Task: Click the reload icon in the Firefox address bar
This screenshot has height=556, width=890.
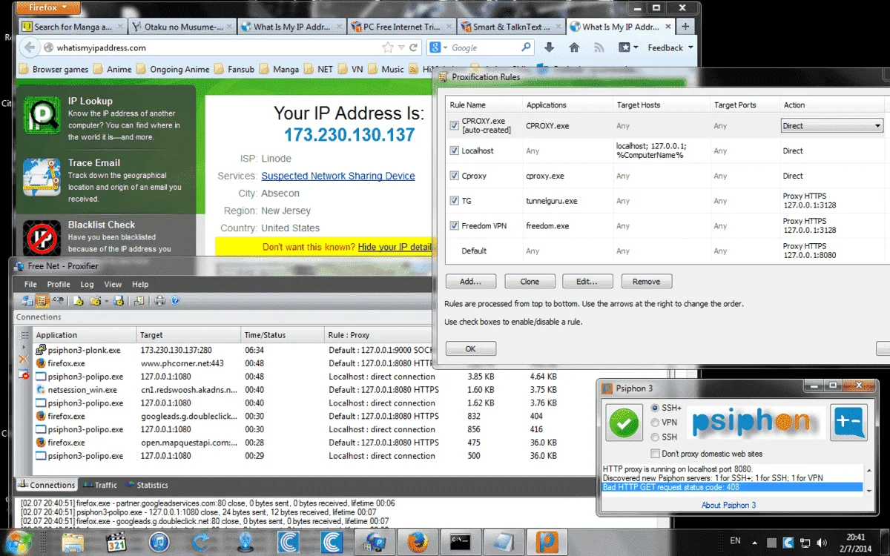Action: click(412, 47)
